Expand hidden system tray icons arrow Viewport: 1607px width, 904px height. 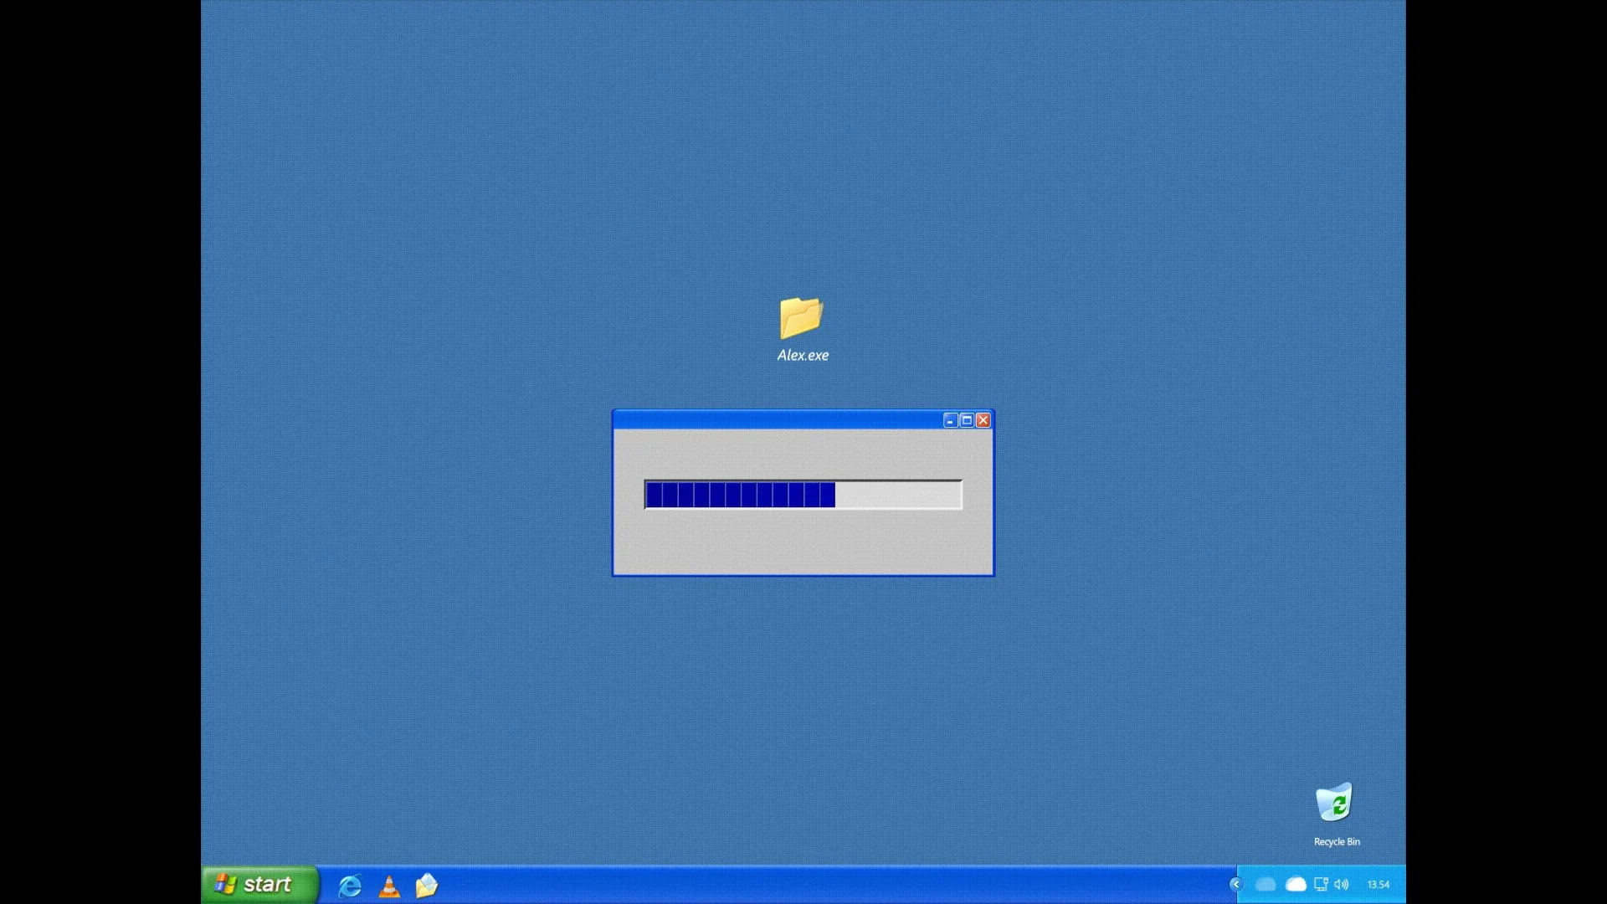1235,884
